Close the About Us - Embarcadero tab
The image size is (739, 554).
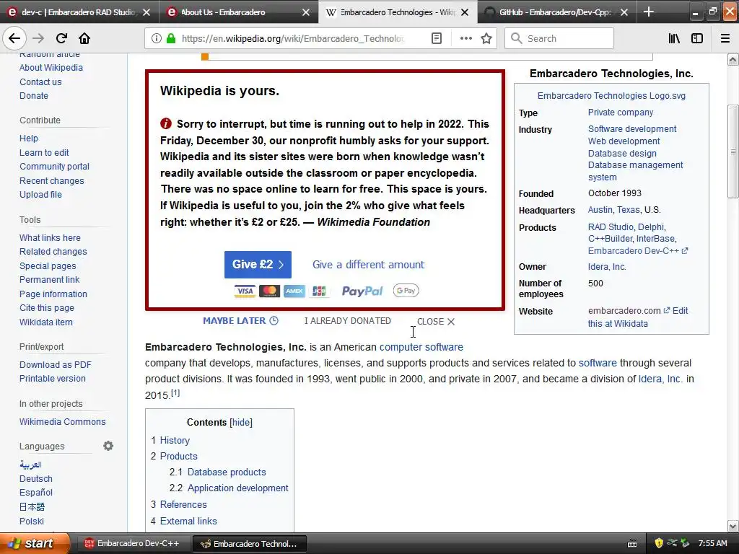306,12
